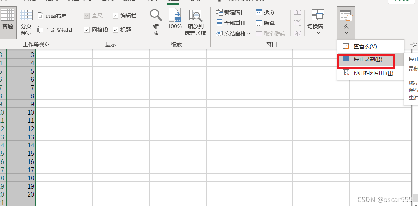Set zoom to 100%
418x206 pixels.
point(175,19)
